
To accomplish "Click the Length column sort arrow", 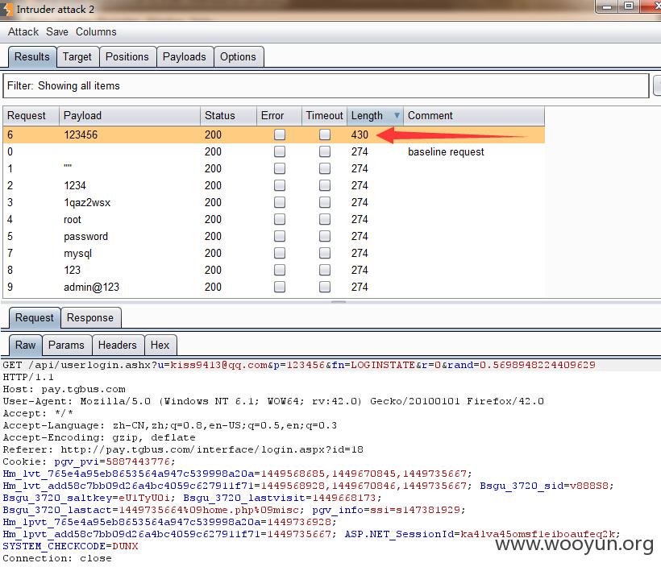I will (x=397, y=115).
